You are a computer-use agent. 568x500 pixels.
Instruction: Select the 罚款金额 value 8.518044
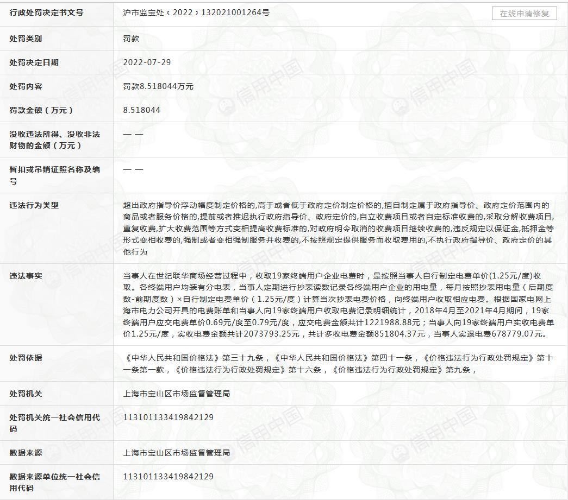coord(141,110)
